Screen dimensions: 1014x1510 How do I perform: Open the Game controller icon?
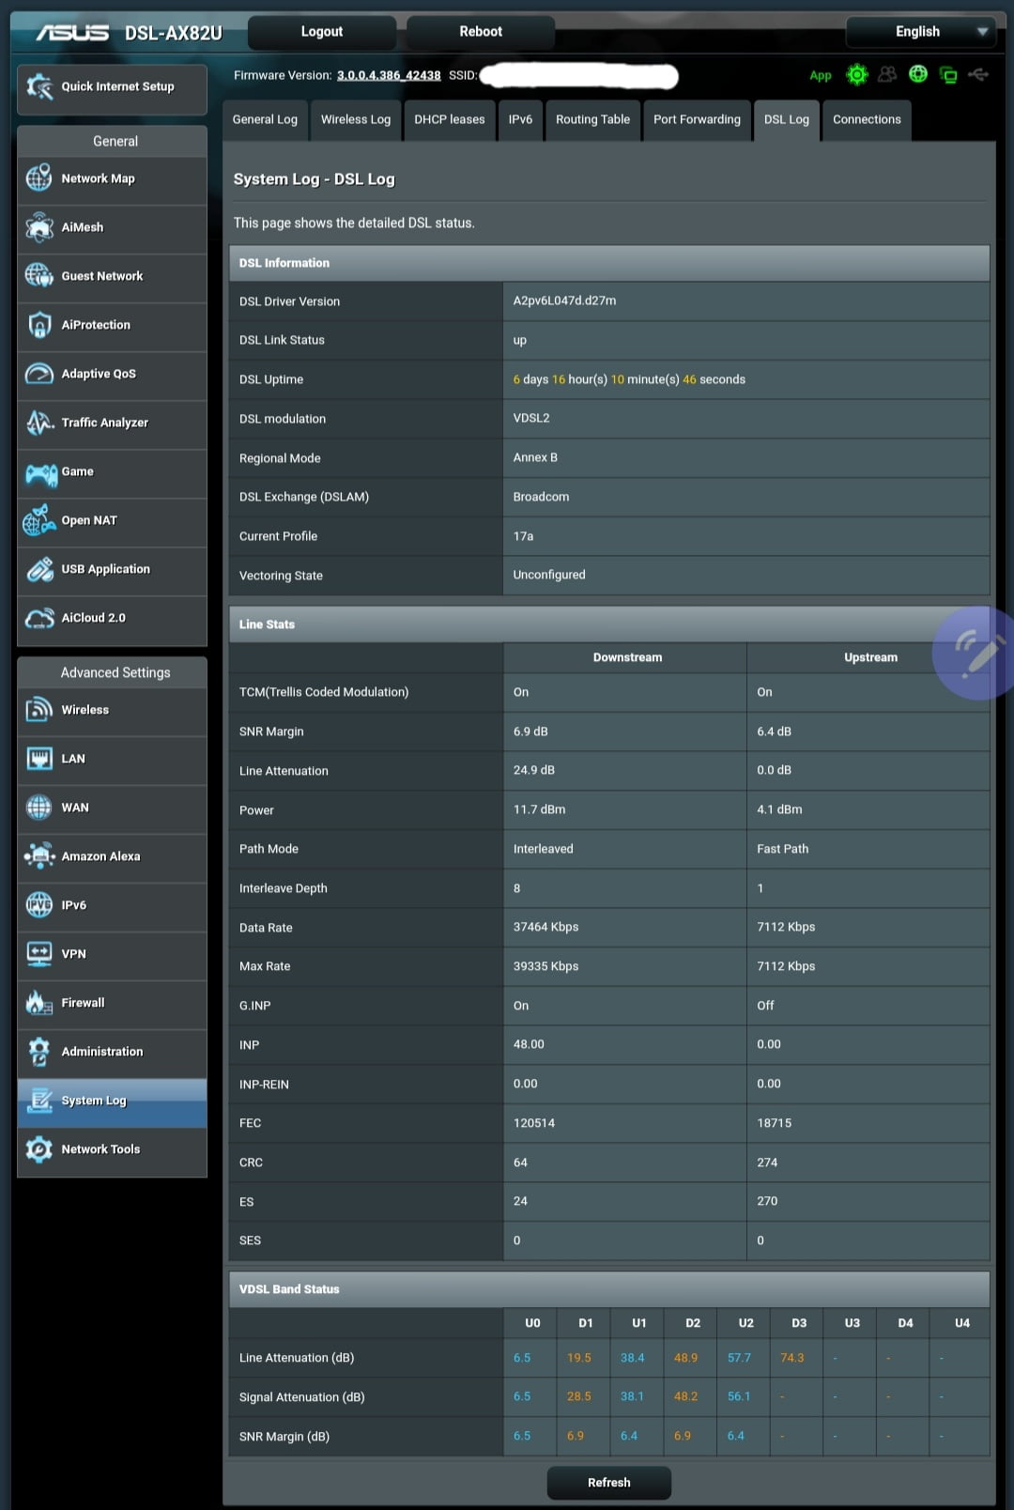[x=40, y=472]
